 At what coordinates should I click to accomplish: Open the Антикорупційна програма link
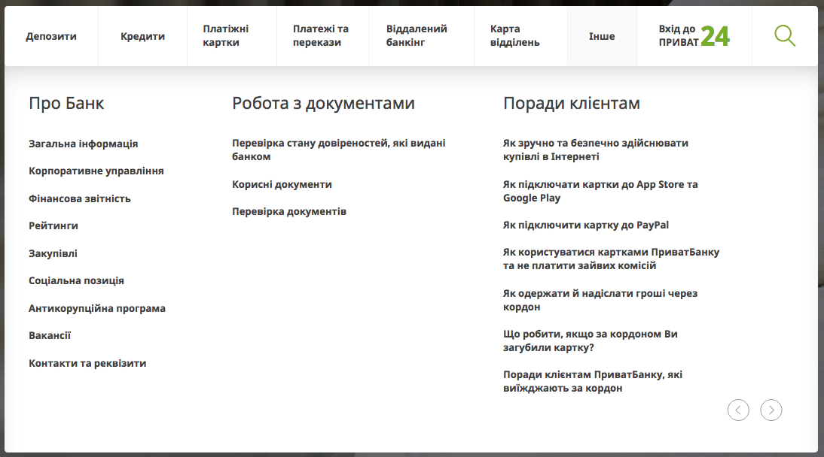tap(97, 308)
